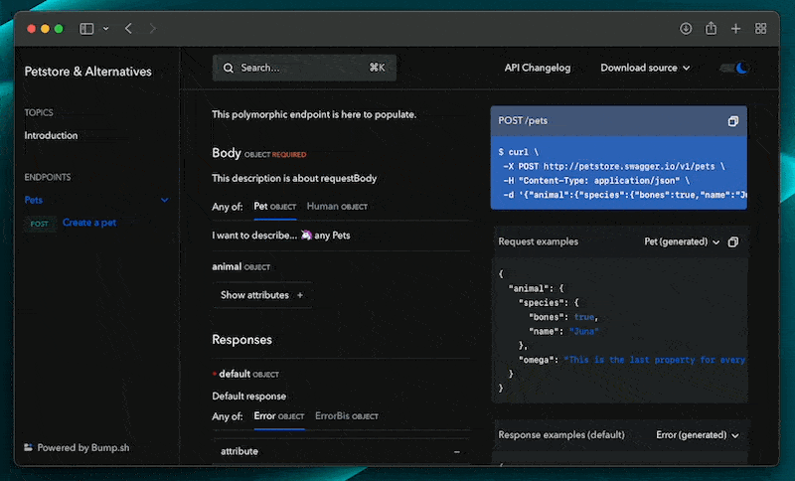This screenshot has height=481, width=795.
Task: Open the Error (generated) response example dropdown
Action: pos(698,435)
